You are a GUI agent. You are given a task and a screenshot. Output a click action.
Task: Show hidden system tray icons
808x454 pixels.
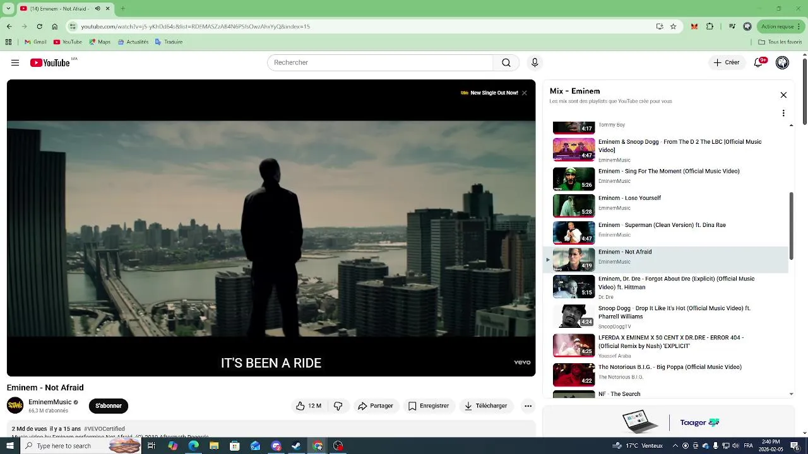click(x=675, y=446)
